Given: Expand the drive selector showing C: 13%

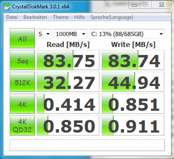Looking at the screenshot, I should coord(127,34).
